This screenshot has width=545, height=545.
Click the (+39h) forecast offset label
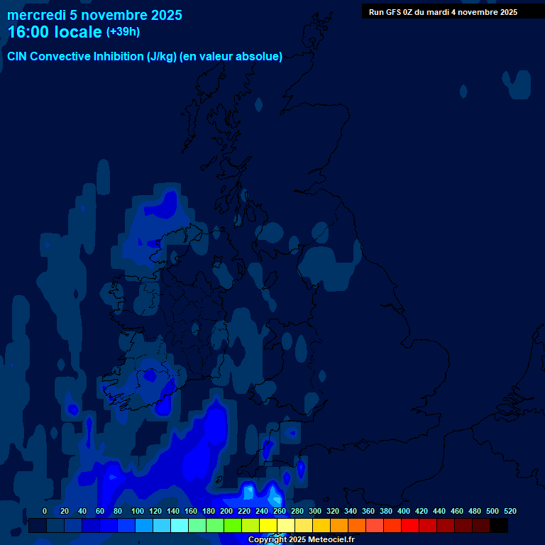(x=123, y=32)
